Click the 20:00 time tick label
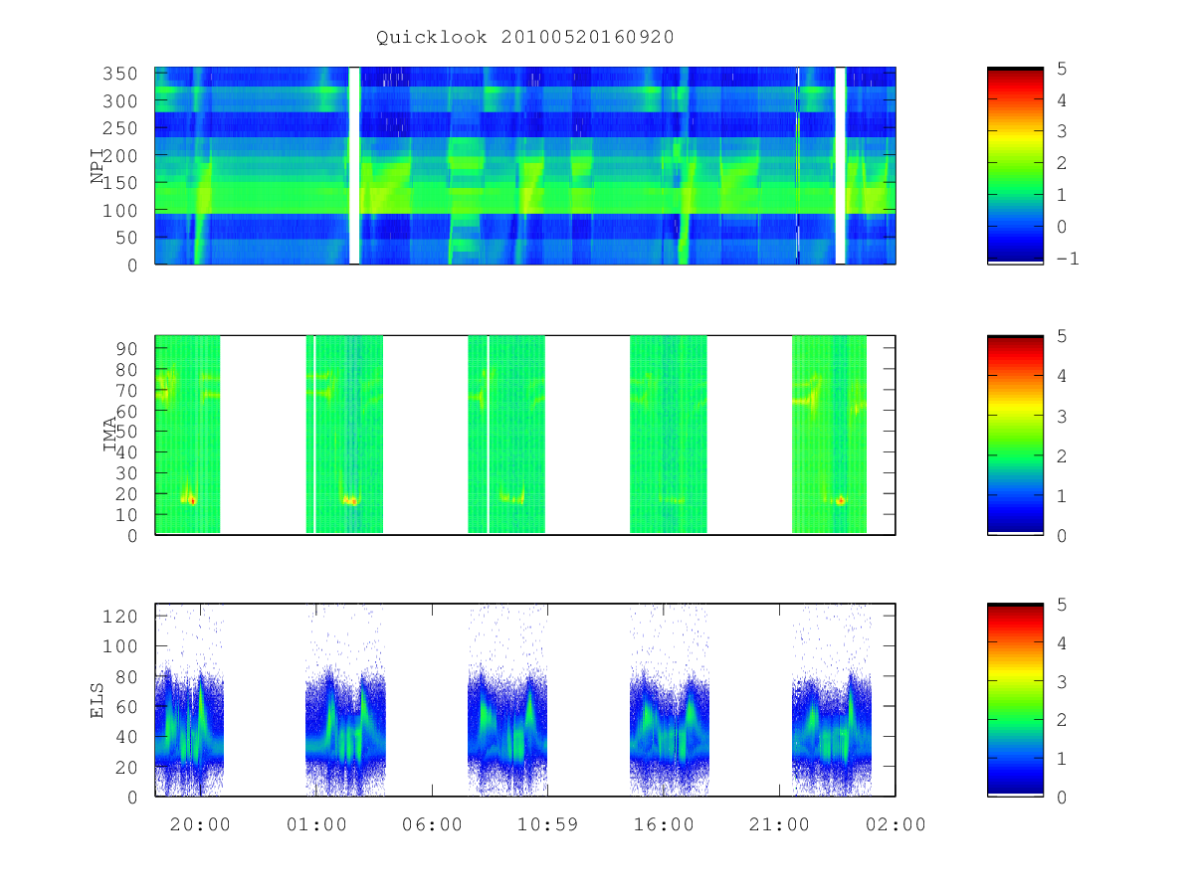1194x895 pixels. pyautogui.click(x=202, y=823)
